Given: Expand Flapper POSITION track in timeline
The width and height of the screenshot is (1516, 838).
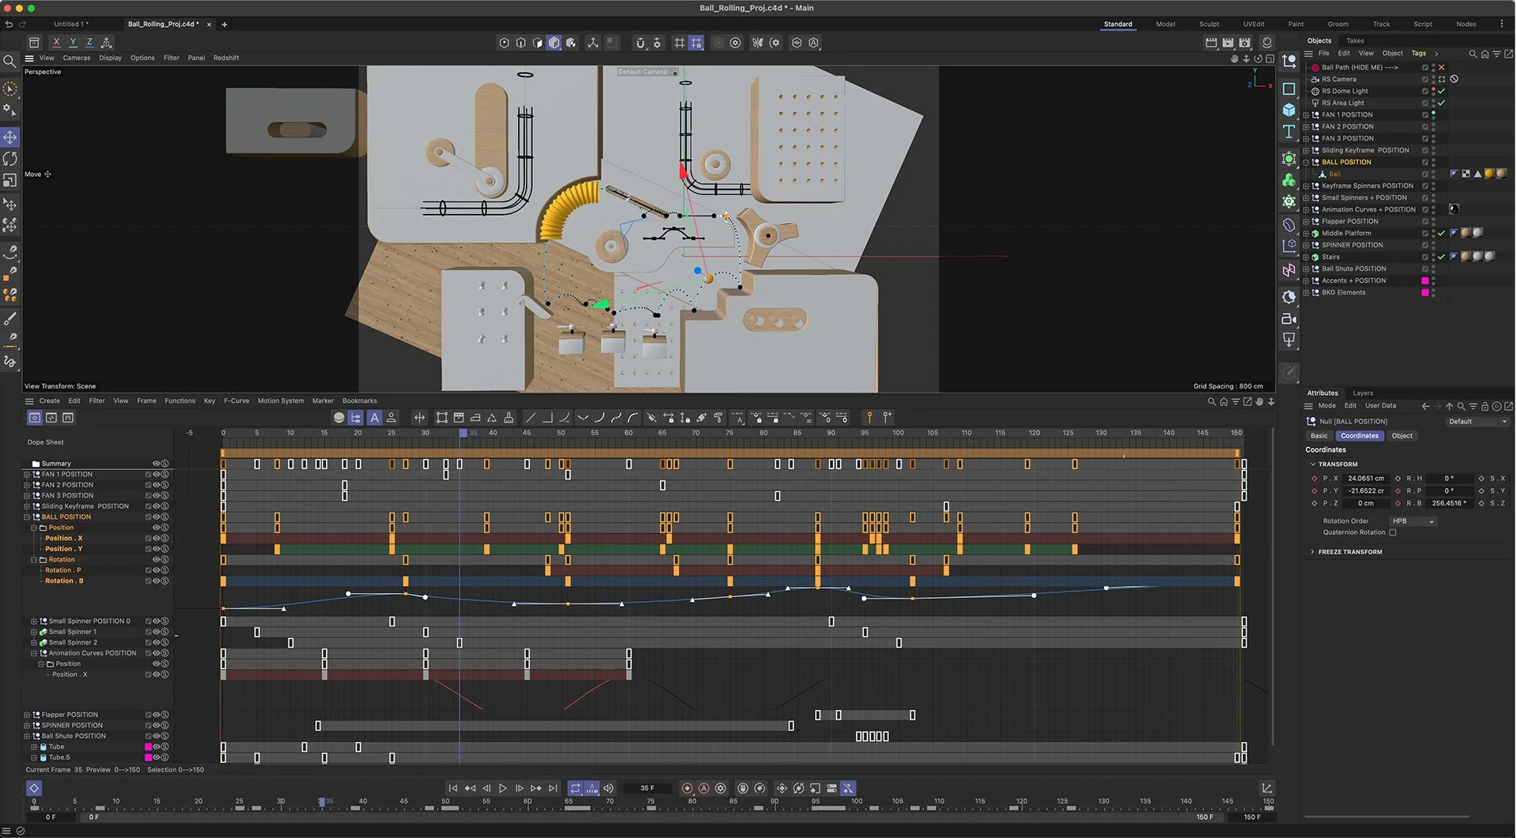Looking at the screenshot, I should tap(27, 715).
